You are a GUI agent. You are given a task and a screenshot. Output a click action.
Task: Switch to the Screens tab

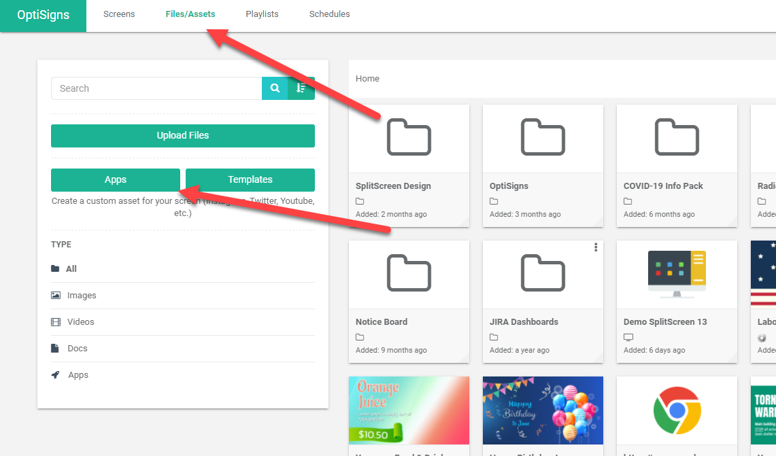[x=119, y=14]
